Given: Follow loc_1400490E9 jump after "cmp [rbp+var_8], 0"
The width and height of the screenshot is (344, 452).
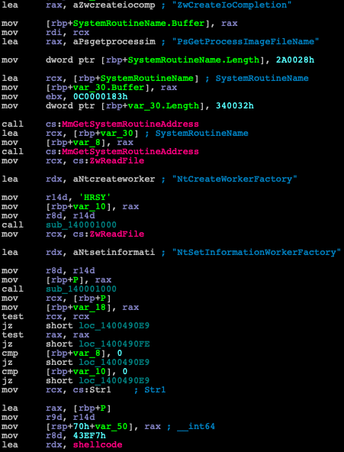Looking at the screenshot, I should click(x=114, y=363).
